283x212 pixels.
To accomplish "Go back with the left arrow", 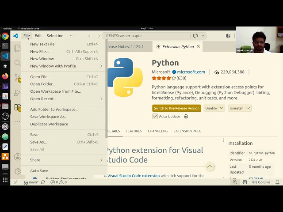I will click(x=90, y=36).
